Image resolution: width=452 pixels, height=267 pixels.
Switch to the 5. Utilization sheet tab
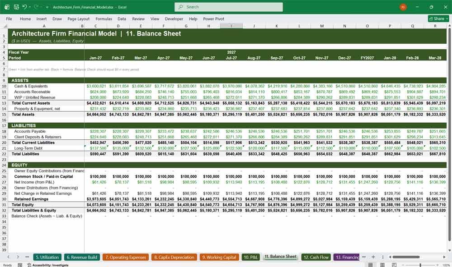tap(47, 257)
